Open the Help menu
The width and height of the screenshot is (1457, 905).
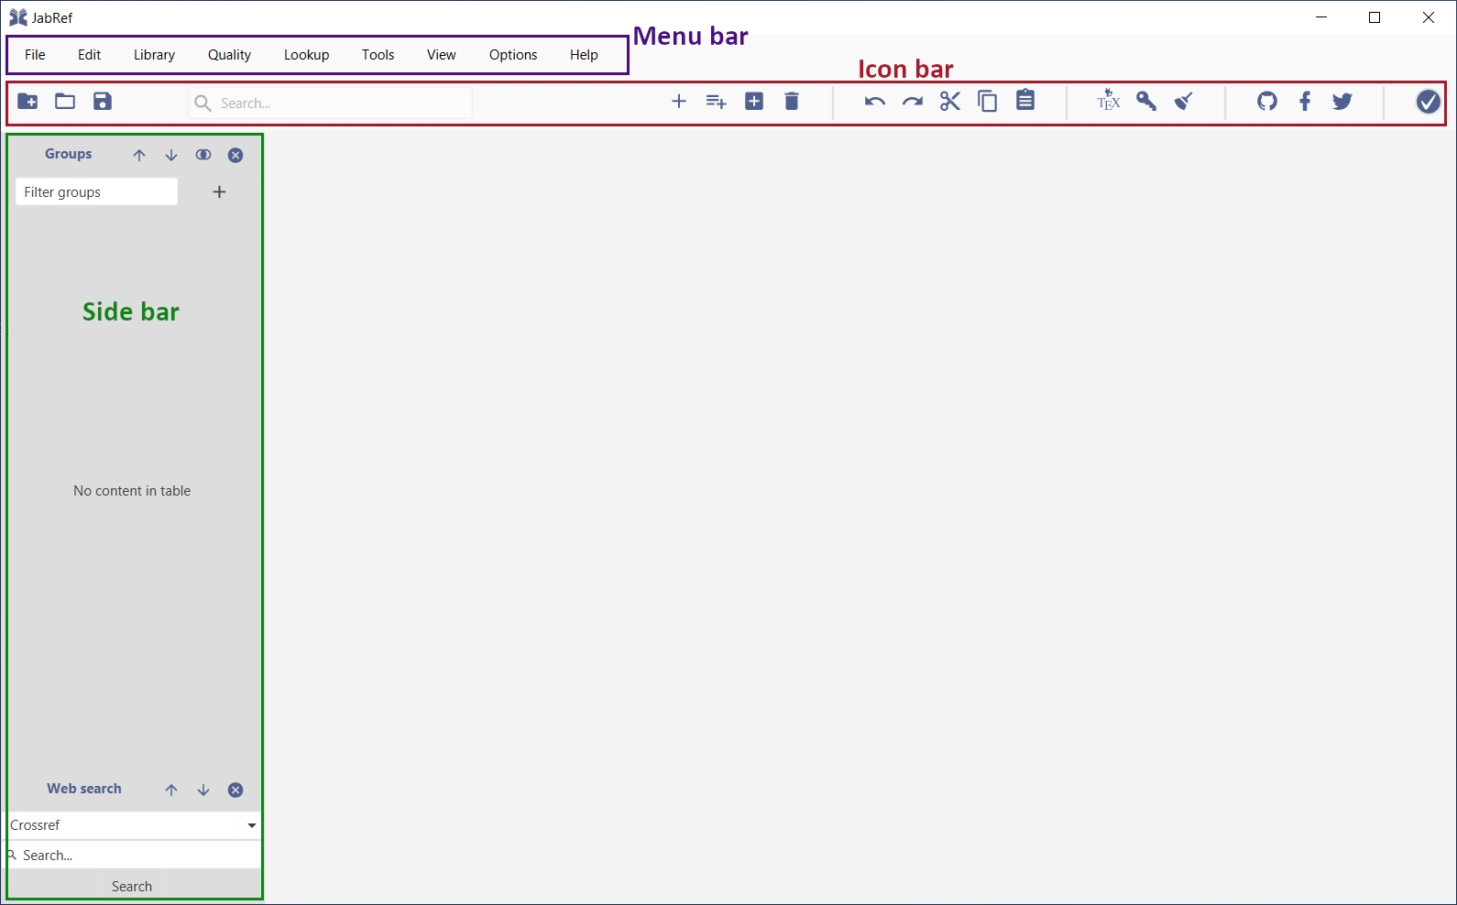(584, 55)
